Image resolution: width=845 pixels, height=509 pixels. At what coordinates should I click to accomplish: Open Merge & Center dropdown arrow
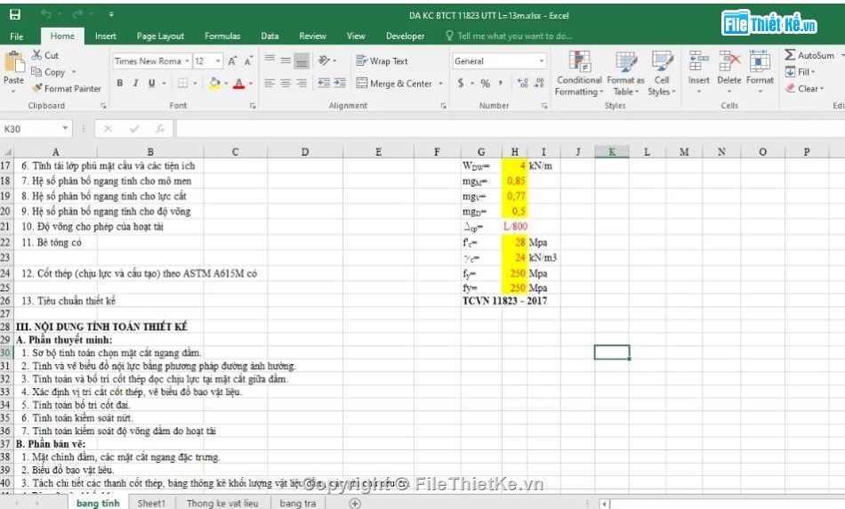click(441, 84)
